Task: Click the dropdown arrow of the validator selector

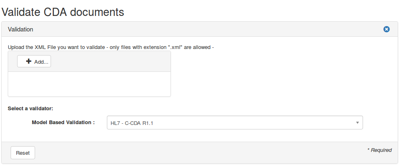Action: point(357,122)
